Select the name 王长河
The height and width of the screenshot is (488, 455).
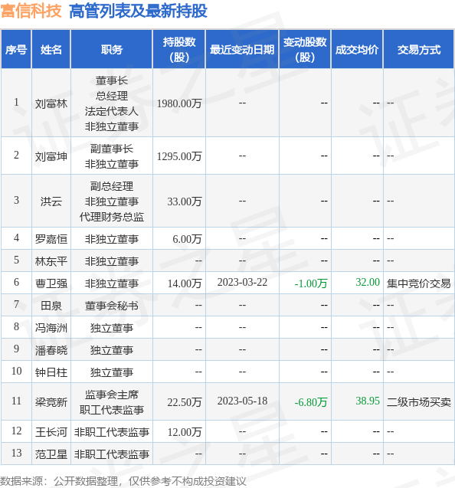51,432
